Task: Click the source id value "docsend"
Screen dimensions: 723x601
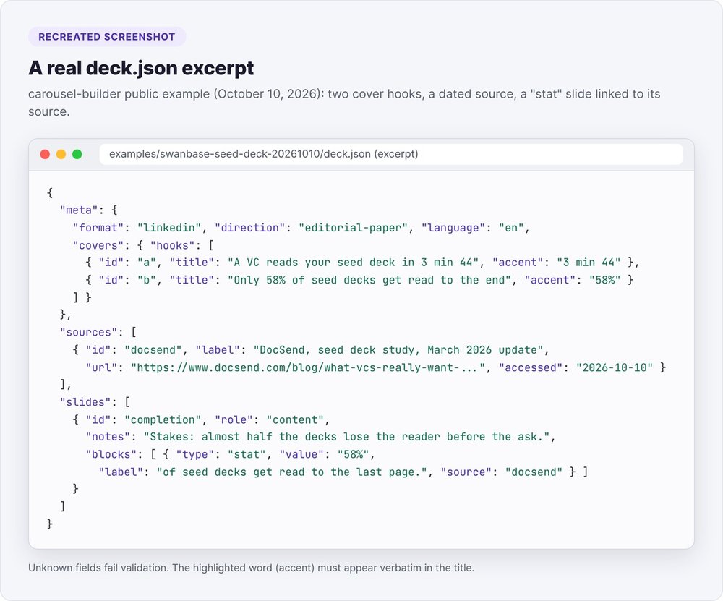Action: click(x=153, y=350)
